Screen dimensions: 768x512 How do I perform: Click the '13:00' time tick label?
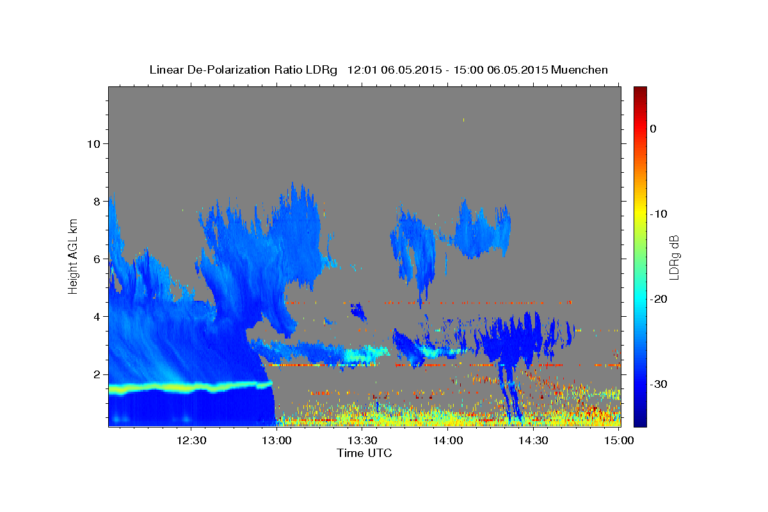click(277, 440)
